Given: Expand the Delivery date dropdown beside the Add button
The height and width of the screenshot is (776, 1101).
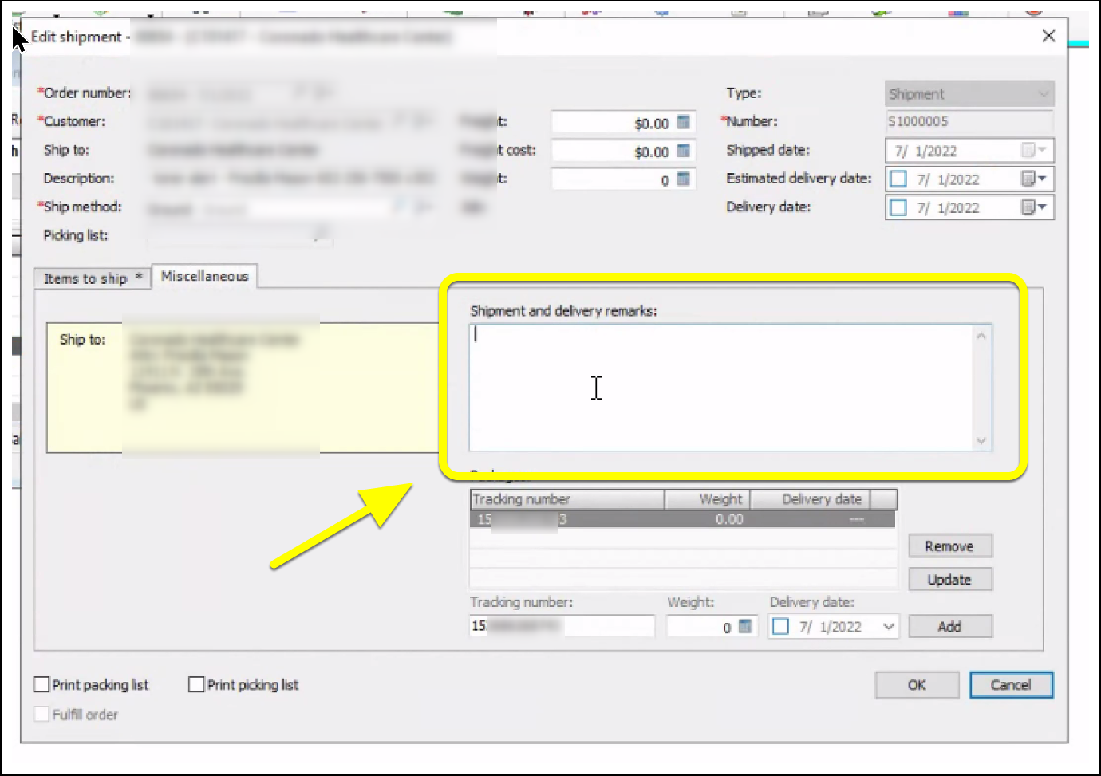Looking at the screenshot, I should (x=888, y=626).
